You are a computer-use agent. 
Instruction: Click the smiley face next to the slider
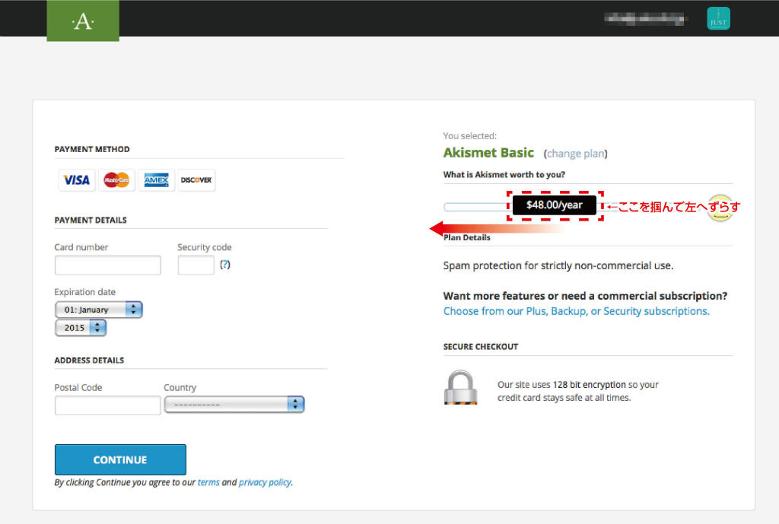point(720,208)
